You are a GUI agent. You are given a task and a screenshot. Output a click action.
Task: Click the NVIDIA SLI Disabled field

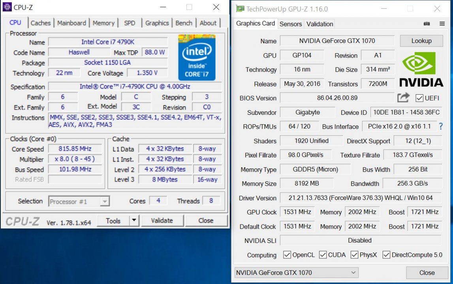(x=361, y=241)
